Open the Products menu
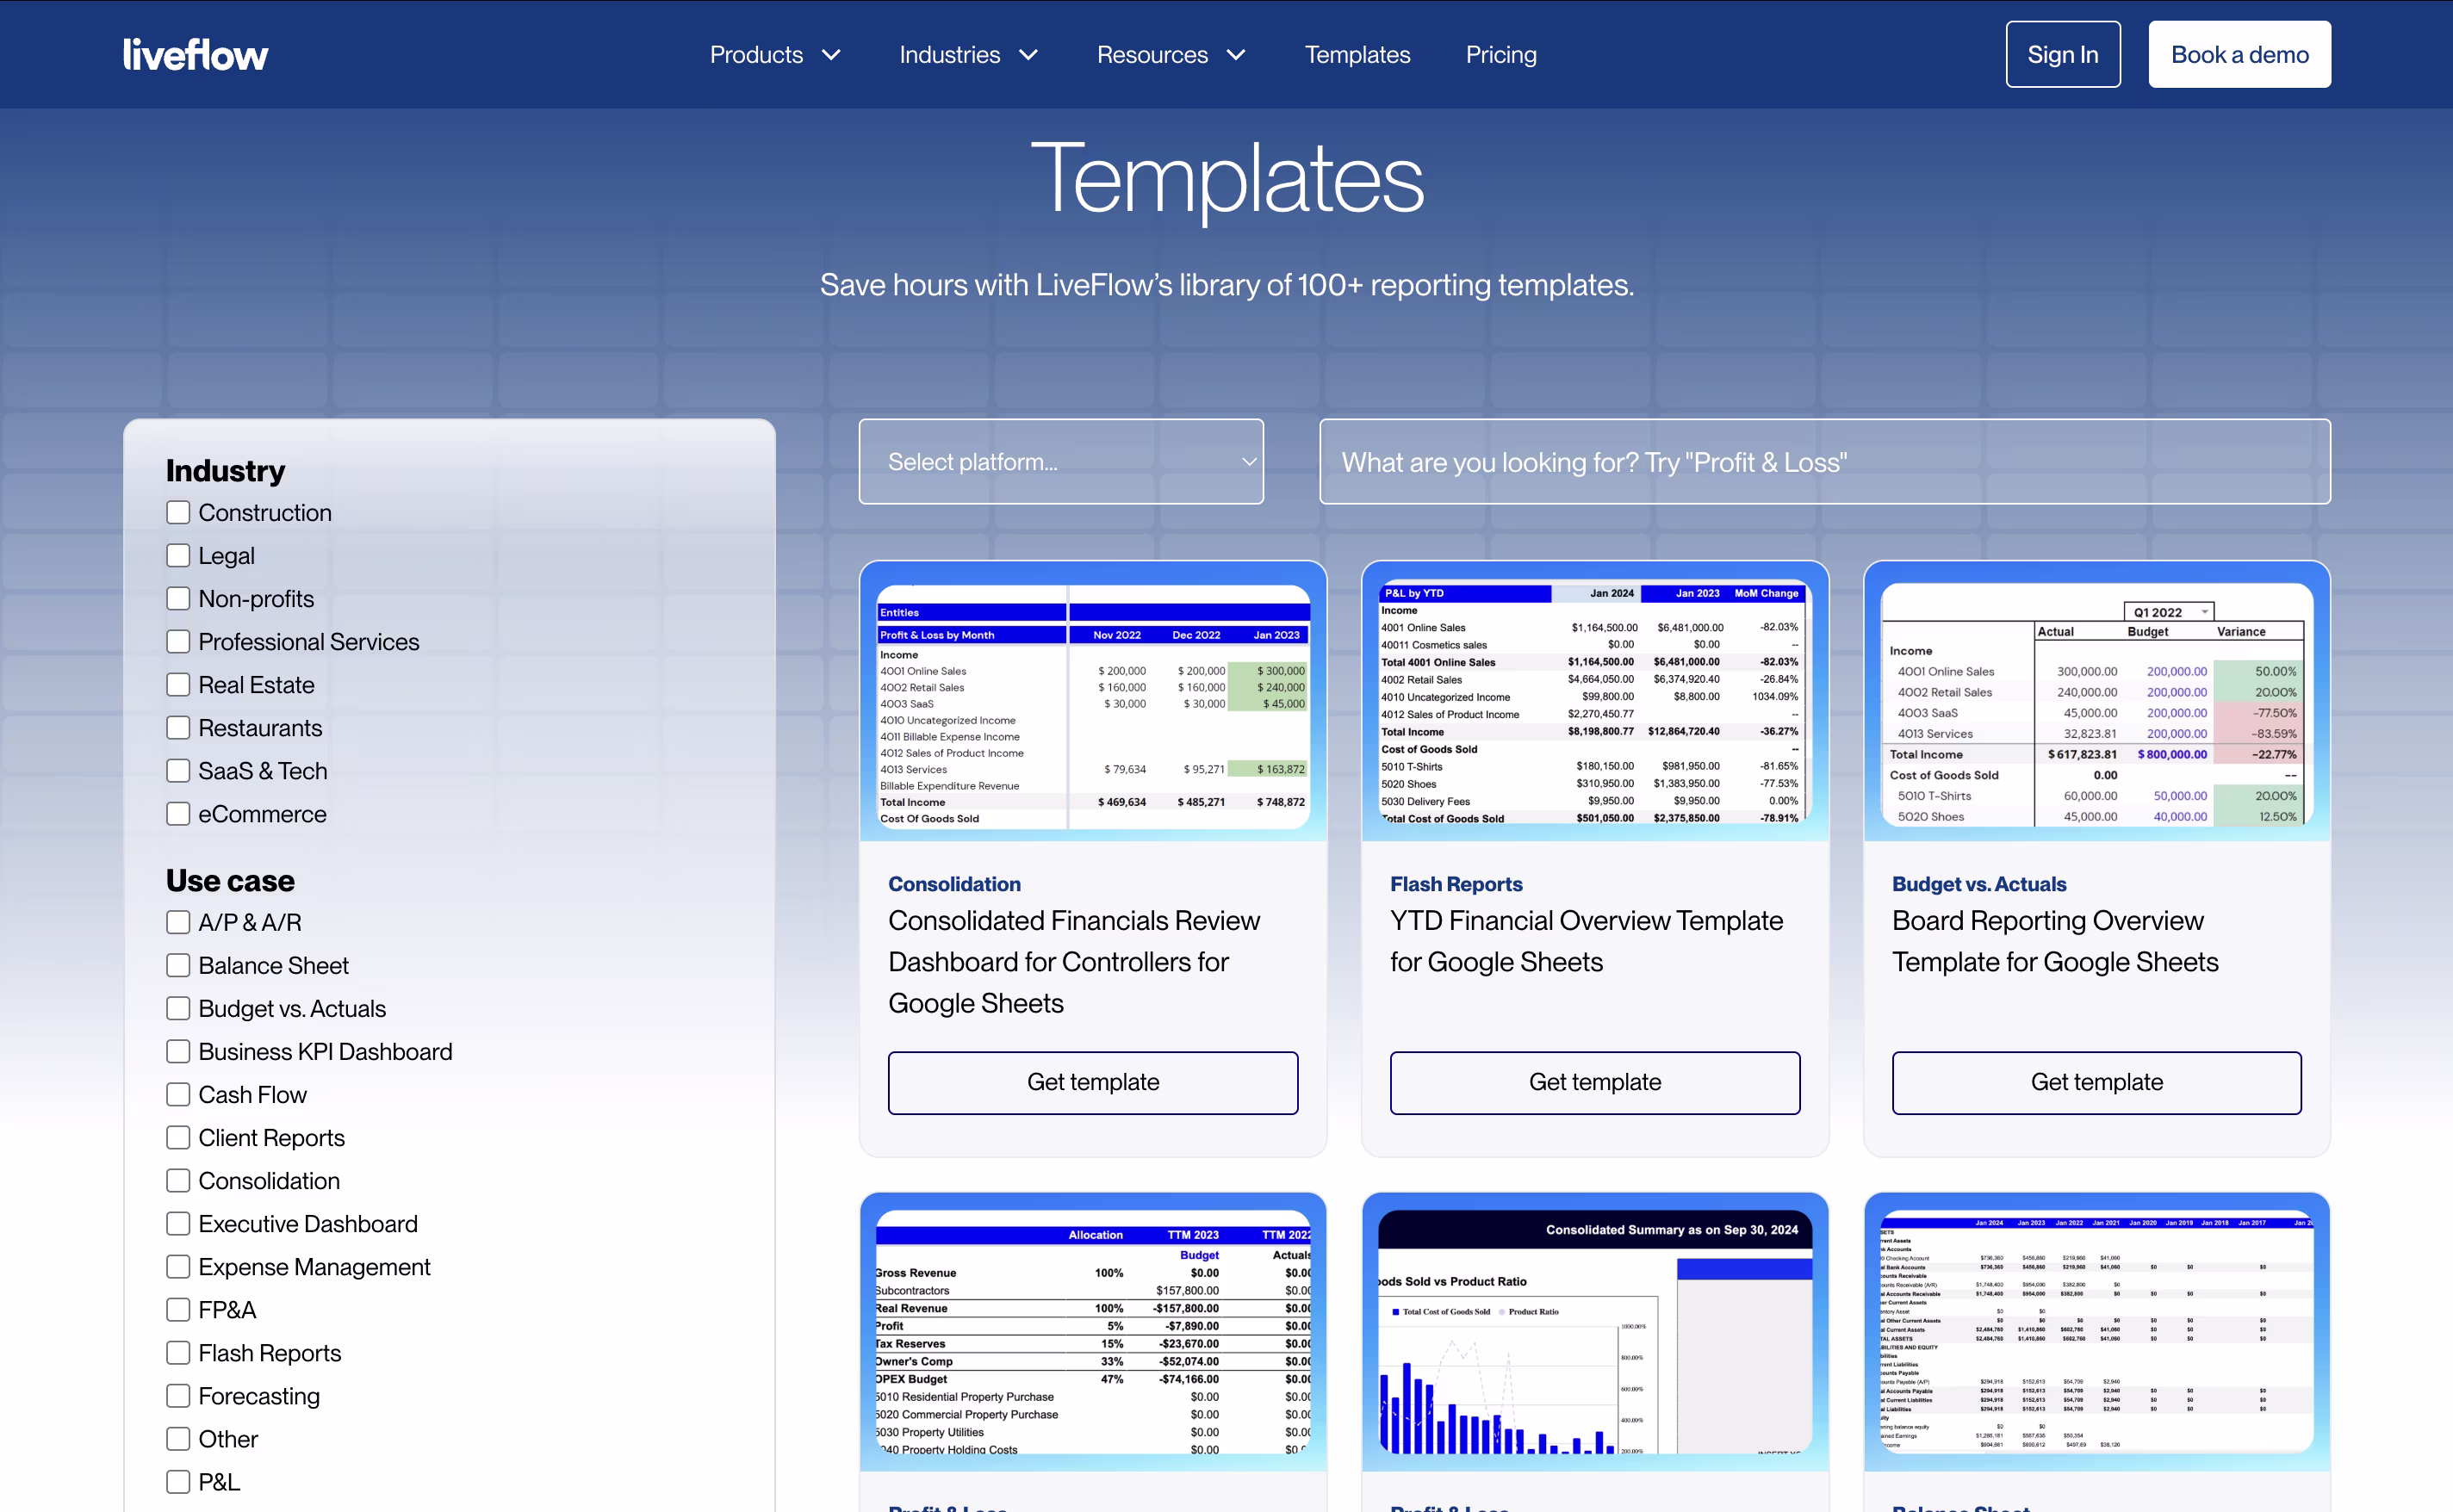The height and width of the screenshot is (1512, 2453). click(775, 55)
